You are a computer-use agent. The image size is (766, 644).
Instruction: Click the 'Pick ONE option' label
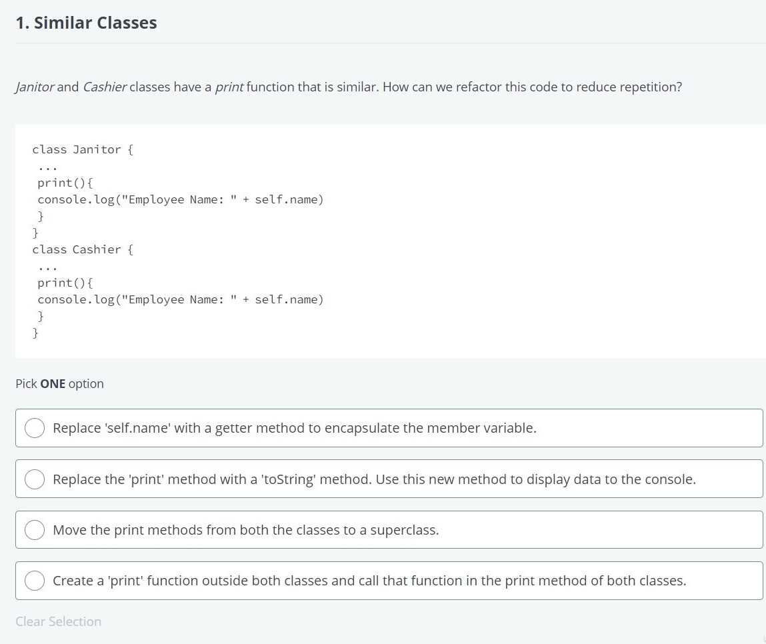(59, 384)
